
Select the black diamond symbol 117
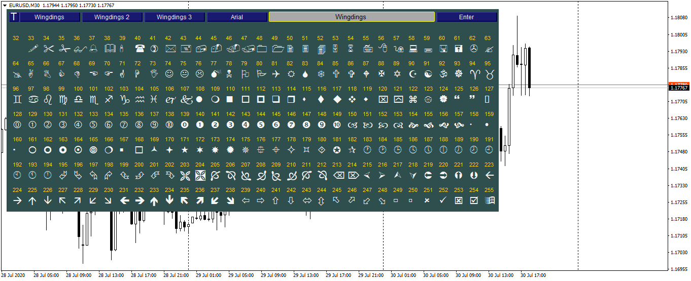click(337, 99)
